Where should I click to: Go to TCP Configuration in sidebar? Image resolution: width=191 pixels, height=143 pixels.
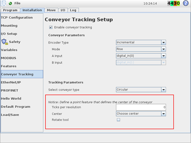pos(17,18)
